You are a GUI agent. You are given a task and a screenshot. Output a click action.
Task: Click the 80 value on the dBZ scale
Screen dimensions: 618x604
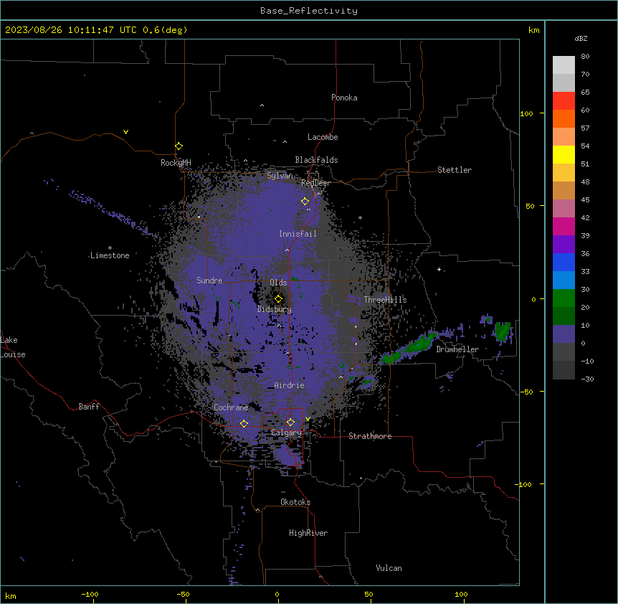(x=585, y=57)
